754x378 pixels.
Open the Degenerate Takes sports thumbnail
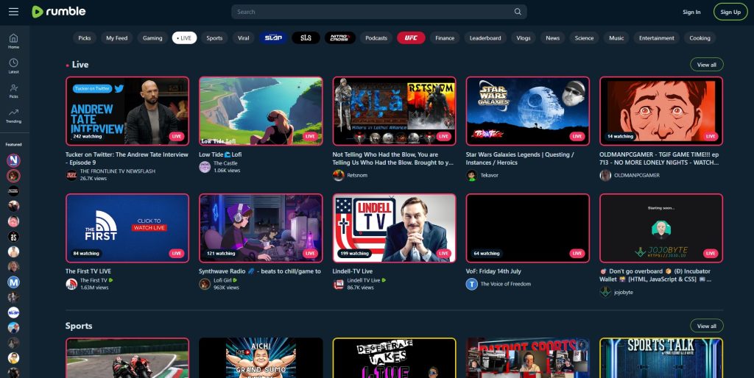[395, 358]
